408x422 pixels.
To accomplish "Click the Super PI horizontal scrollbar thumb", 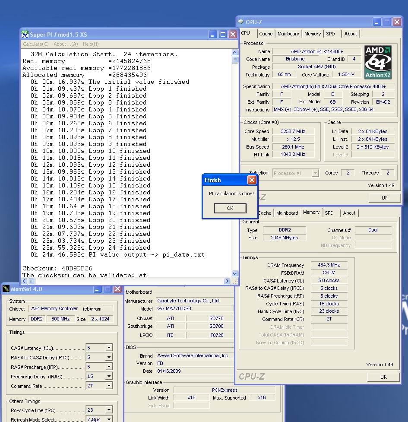I will coord(32,281).
